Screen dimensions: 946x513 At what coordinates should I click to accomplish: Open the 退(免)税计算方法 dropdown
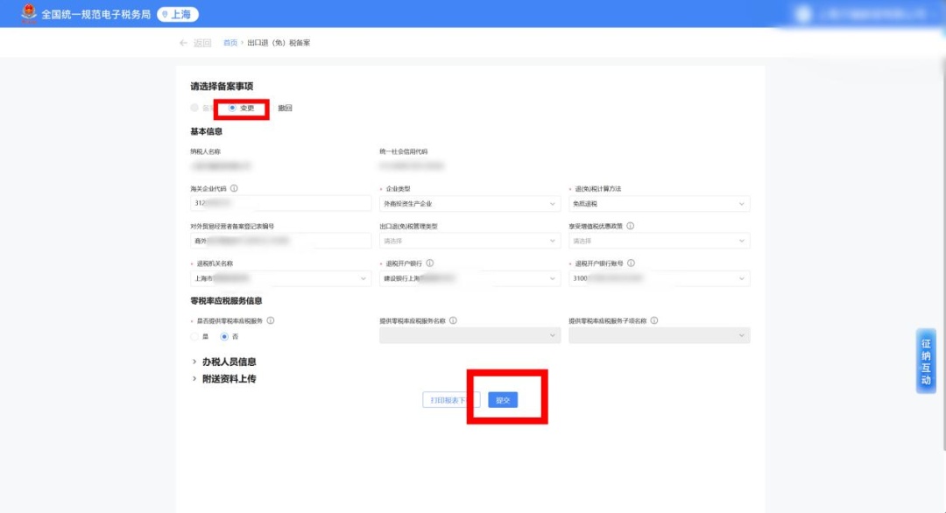(x=659, y=204)
